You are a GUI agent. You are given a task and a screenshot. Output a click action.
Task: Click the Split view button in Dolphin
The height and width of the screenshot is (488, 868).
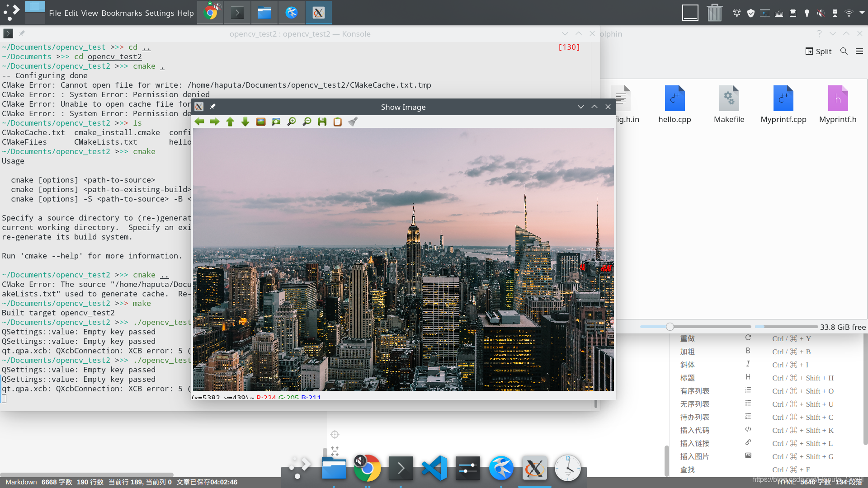pos(818,51)
